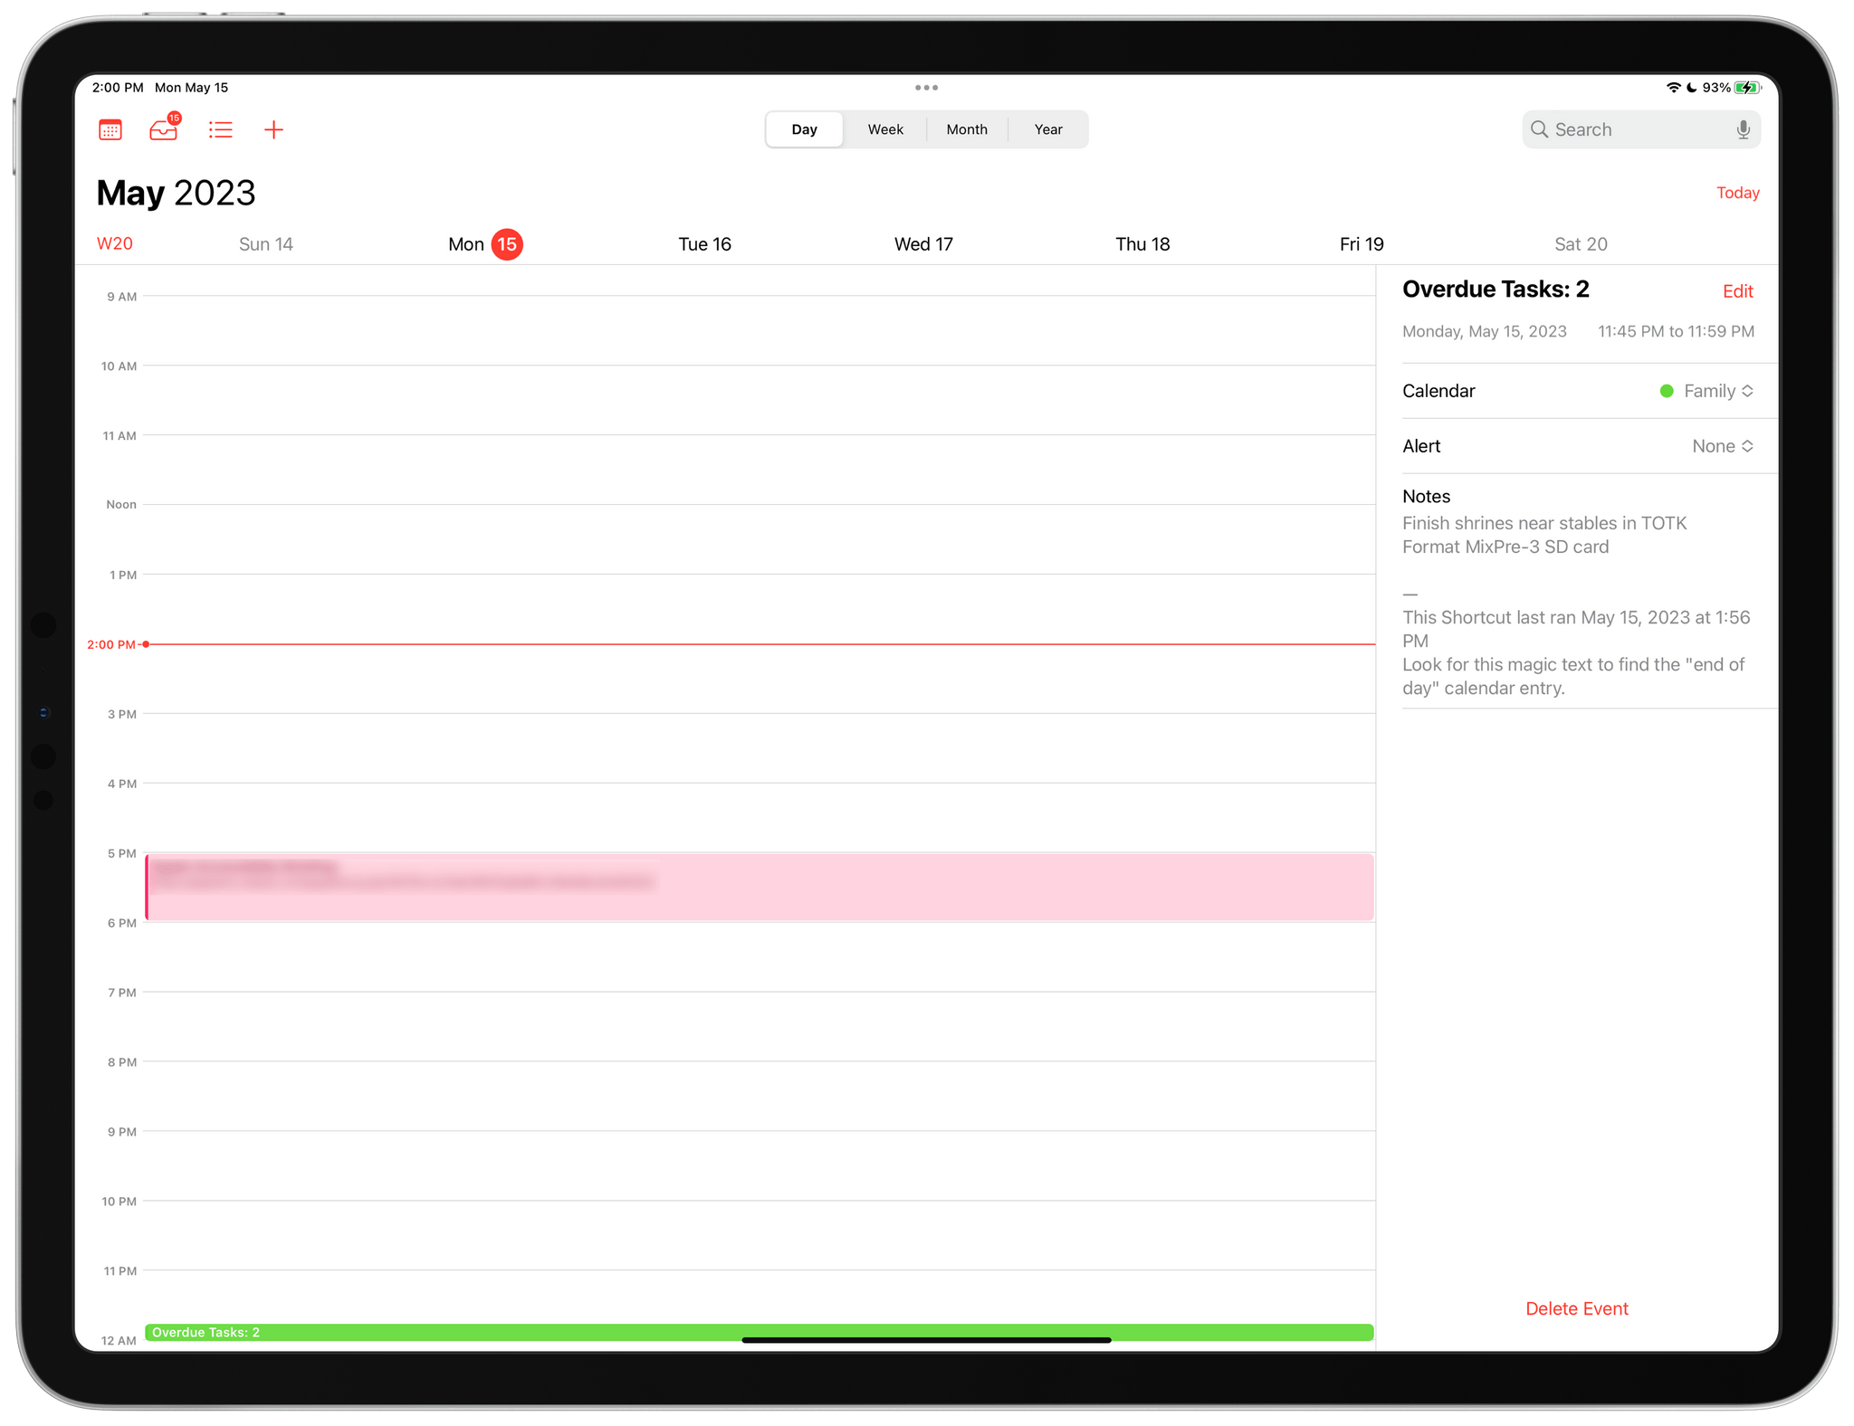Click the add new event plus icon

[276, 128]
